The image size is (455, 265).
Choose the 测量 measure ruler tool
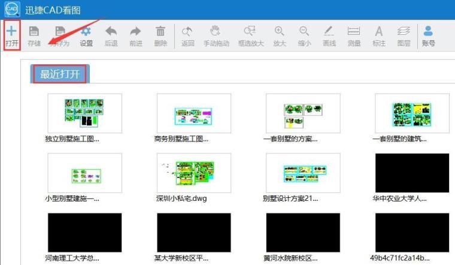[354, 31]
